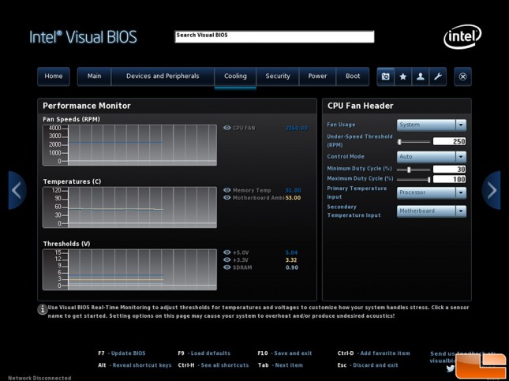Click the SDRAM sensor name
This screenshot has height=381, width=509.
(x=242, y=267)
